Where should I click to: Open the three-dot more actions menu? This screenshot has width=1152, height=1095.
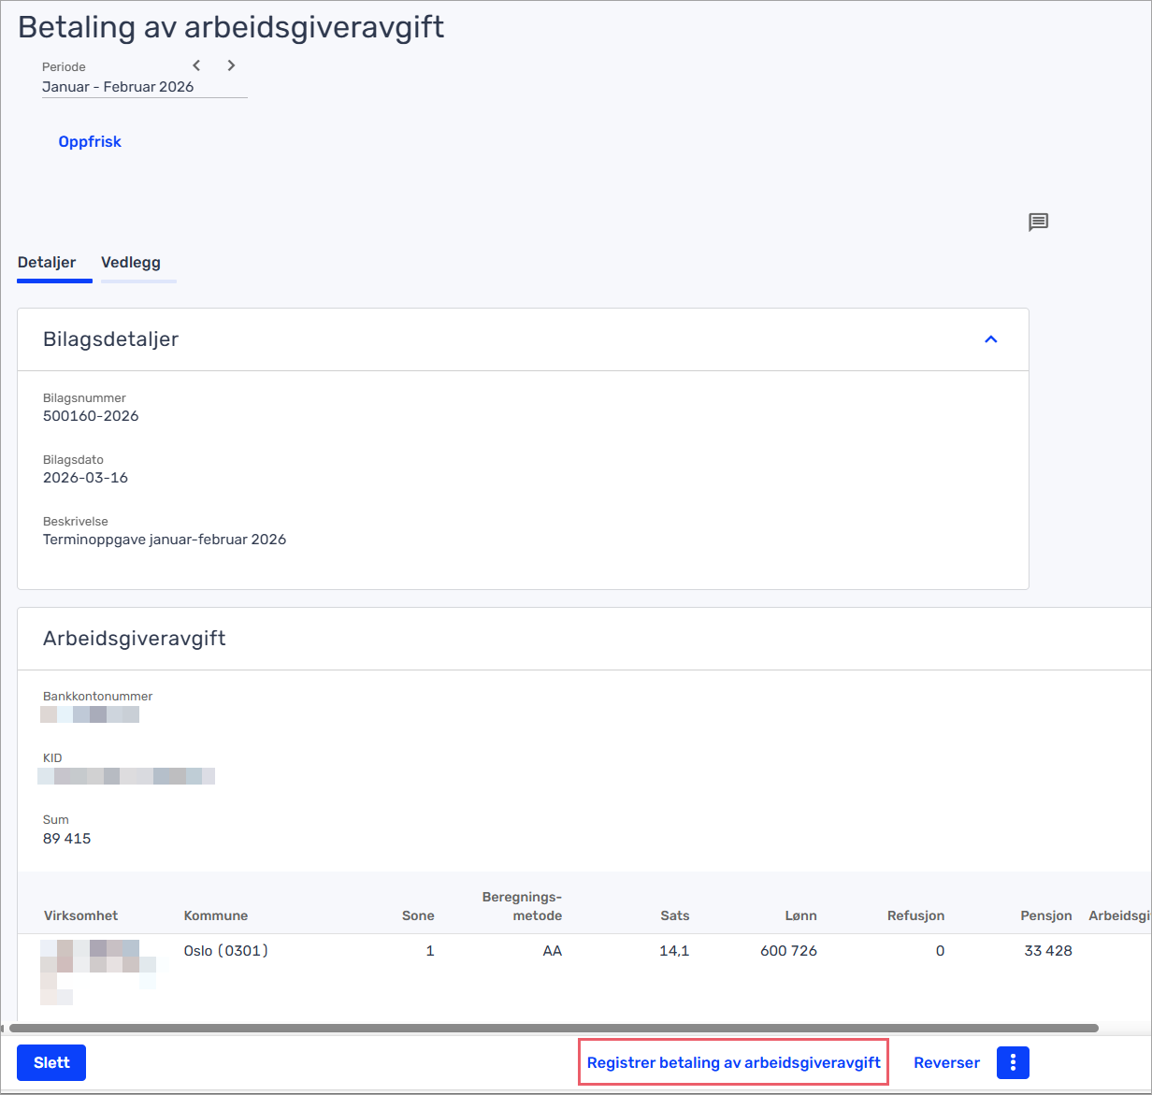point(1013,1062)
